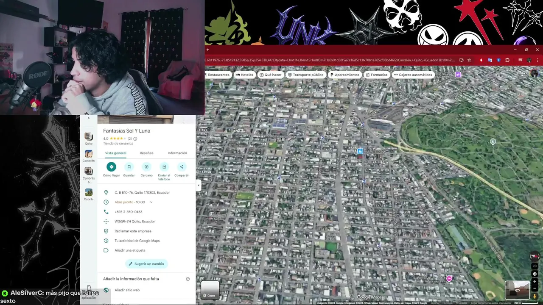
Task: Switch to Vista general tab
Action: (115, 153)
